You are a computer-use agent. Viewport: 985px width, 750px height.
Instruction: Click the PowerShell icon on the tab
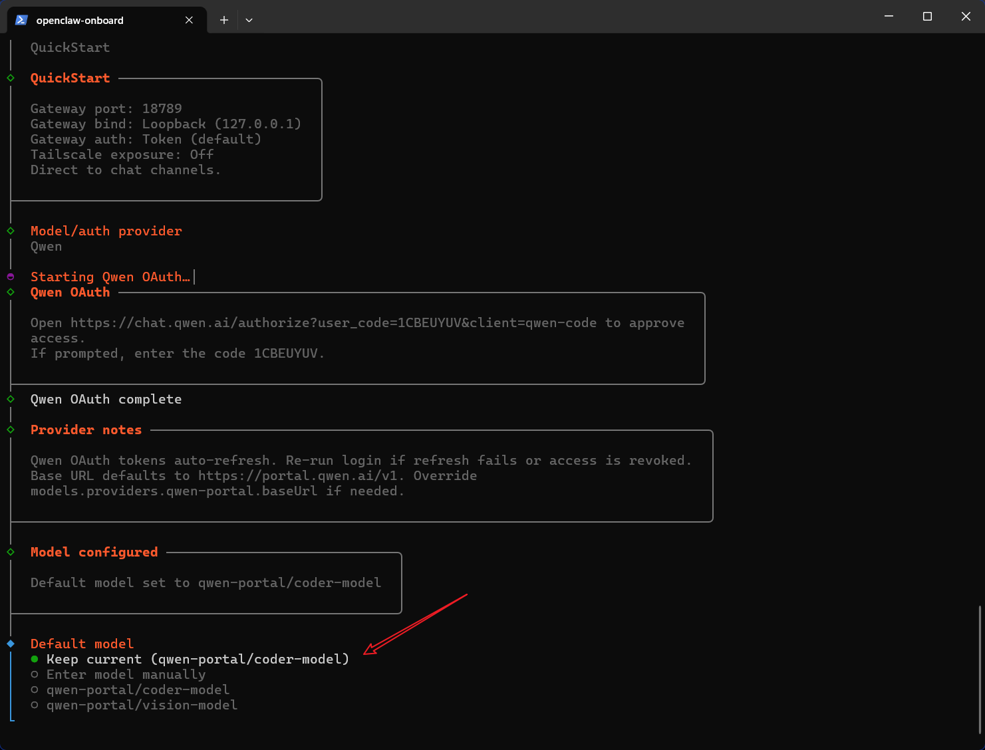pyautogui.click(x=21, y=20)
